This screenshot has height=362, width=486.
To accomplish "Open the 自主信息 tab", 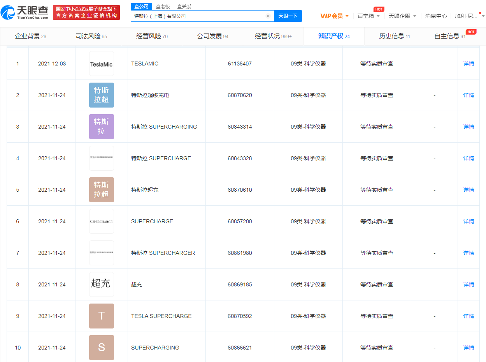I will [x=450, y=36].
